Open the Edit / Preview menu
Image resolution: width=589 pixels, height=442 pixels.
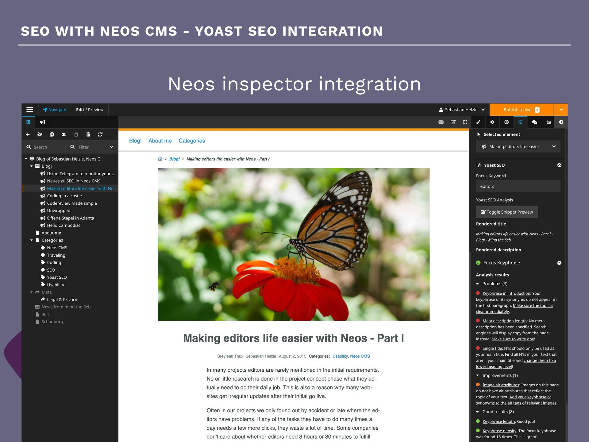pos(90,110)
